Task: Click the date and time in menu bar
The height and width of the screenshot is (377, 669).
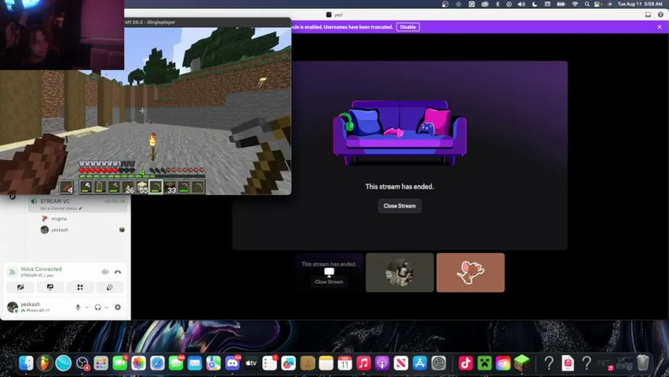Action: 640,4
